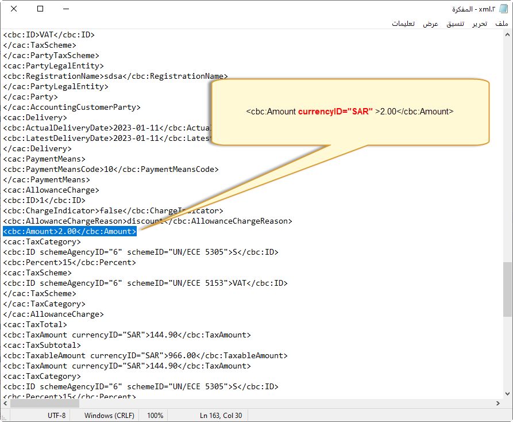Click the Notepad icon in title bar

503,9
